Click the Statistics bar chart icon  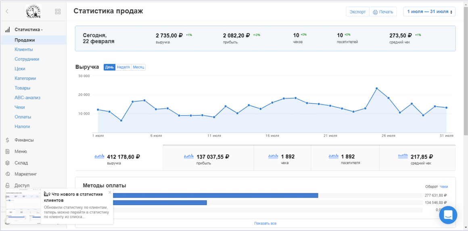(7, 30)
